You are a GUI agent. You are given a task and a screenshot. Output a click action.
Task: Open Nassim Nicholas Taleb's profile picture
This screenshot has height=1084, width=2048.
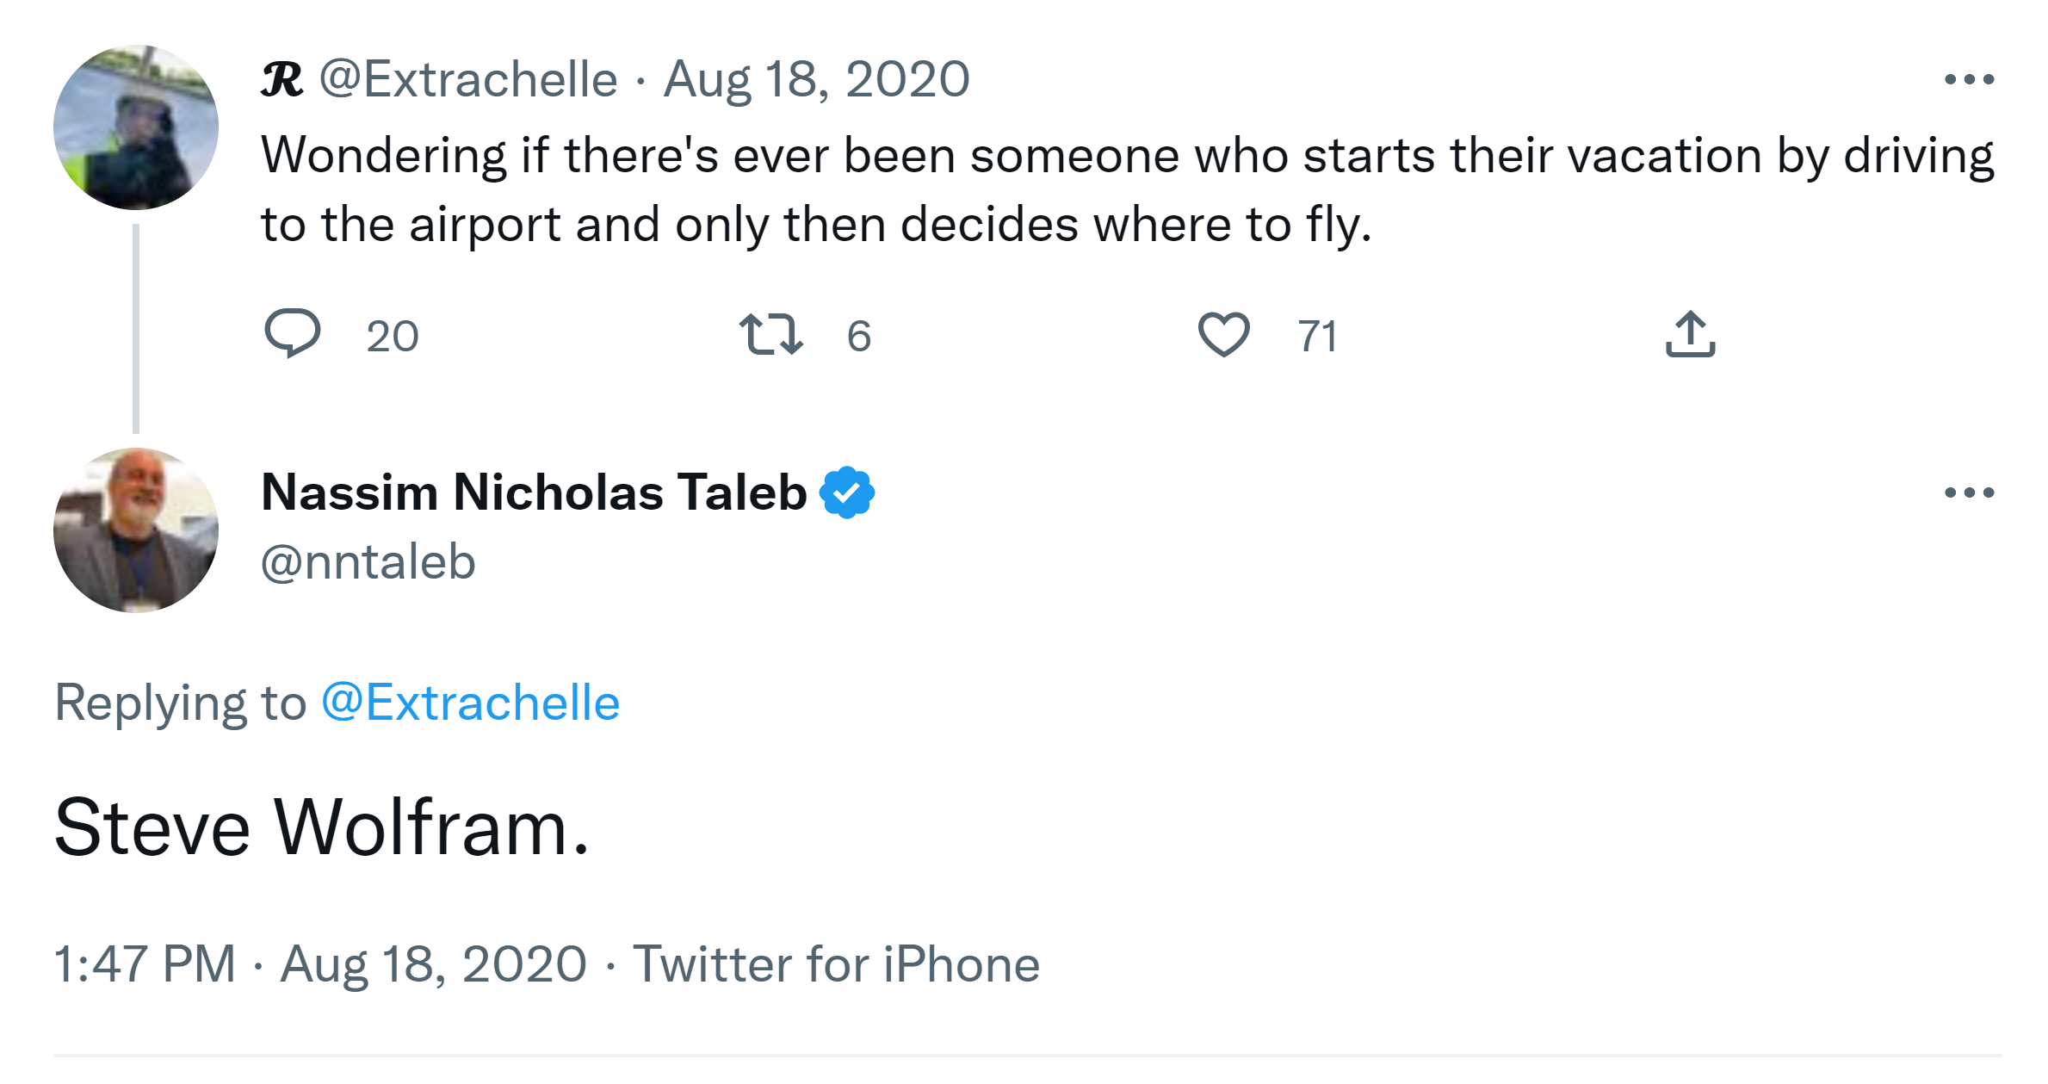pyautogui.click(x=136, y=530)
